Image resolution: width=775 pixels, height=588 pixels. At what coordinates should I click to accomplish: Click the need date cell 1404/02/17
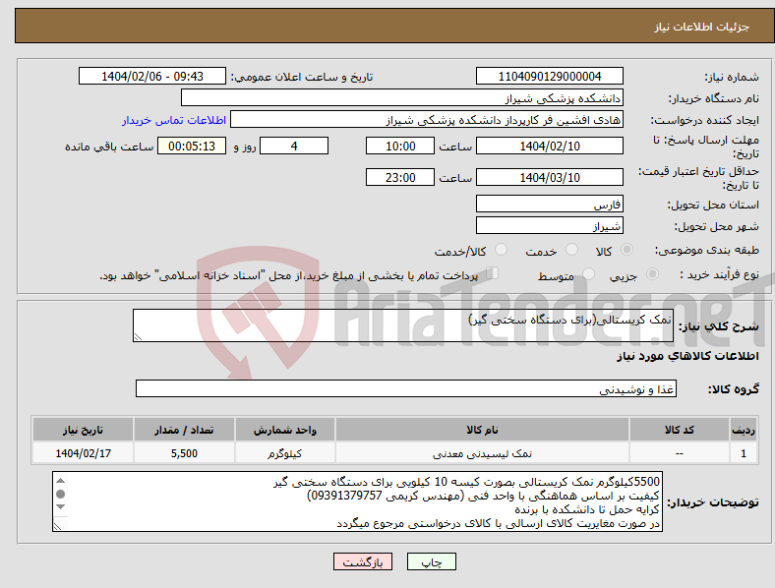pos(83,453)
